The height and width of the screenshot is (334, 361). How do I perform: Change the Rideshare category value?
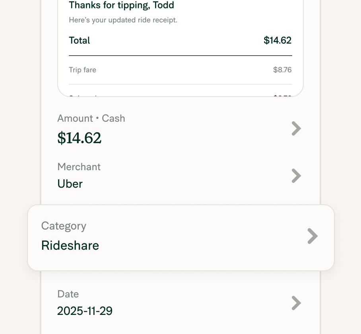click(x=70, y=245)
